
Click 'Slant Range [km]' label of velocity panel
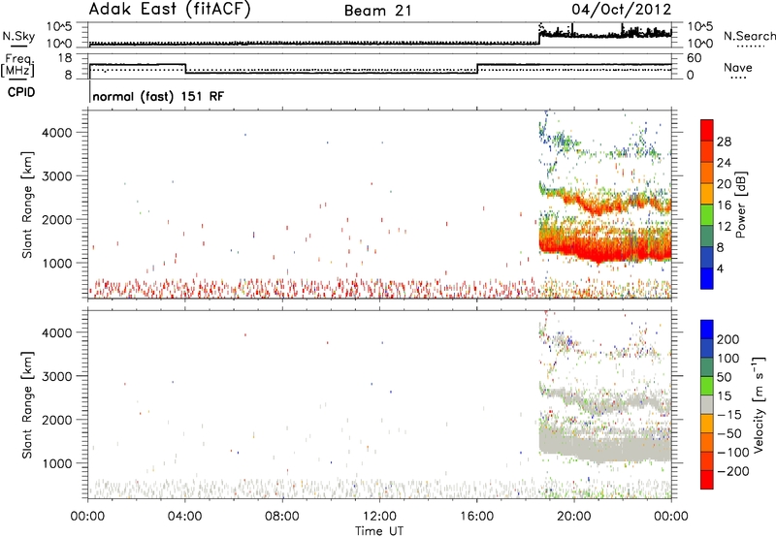pos(27,405)
